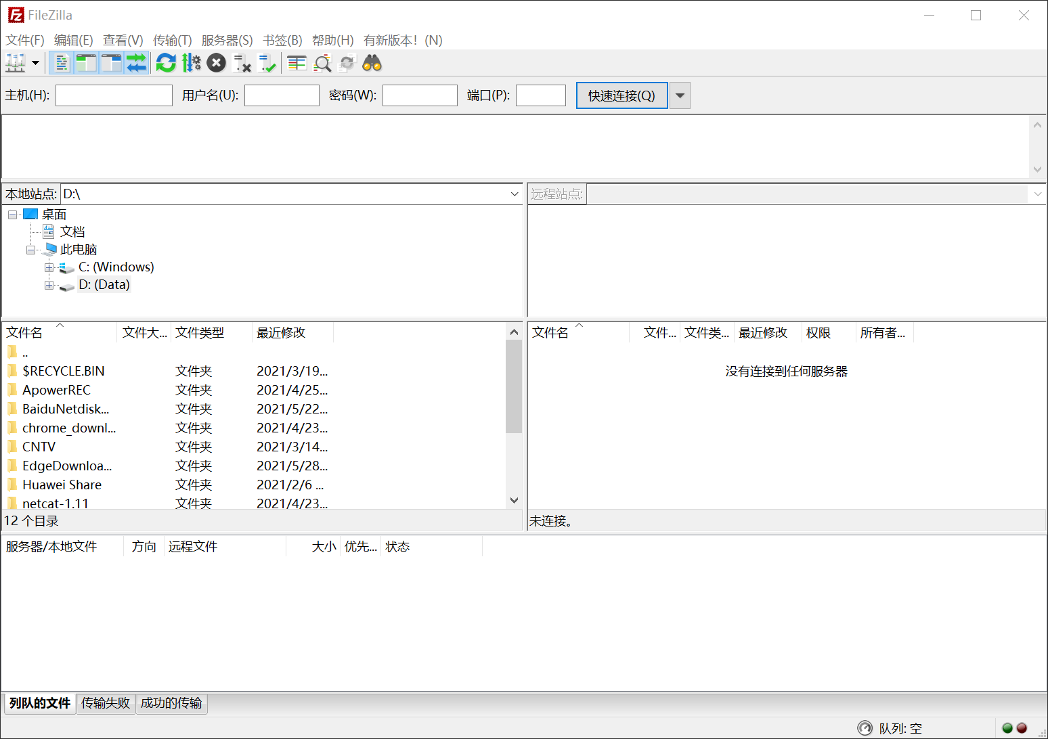The width and height of the screenshot is (1048, 739).
Task: Click the green activity indicator light
Action: 1007,728
